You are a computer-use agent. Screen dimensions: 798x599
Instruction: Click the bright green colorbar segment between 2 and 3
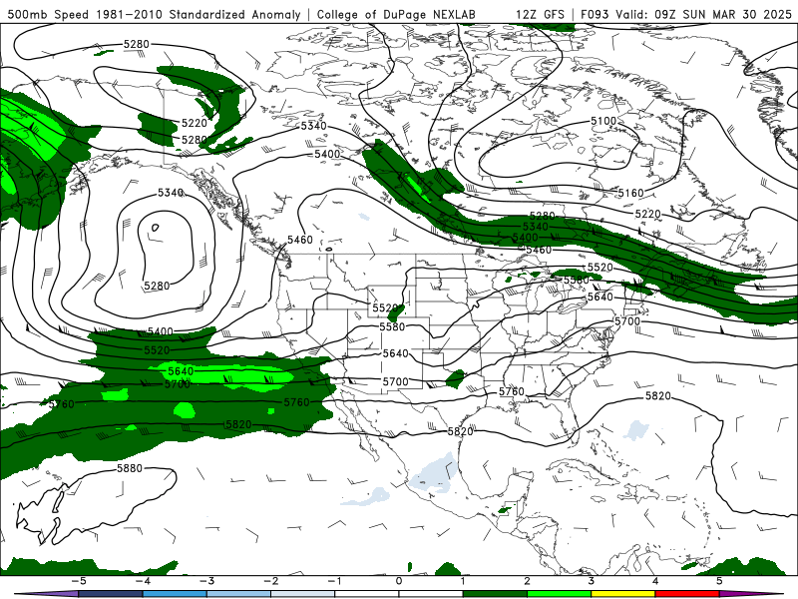(x=559, y=594)
